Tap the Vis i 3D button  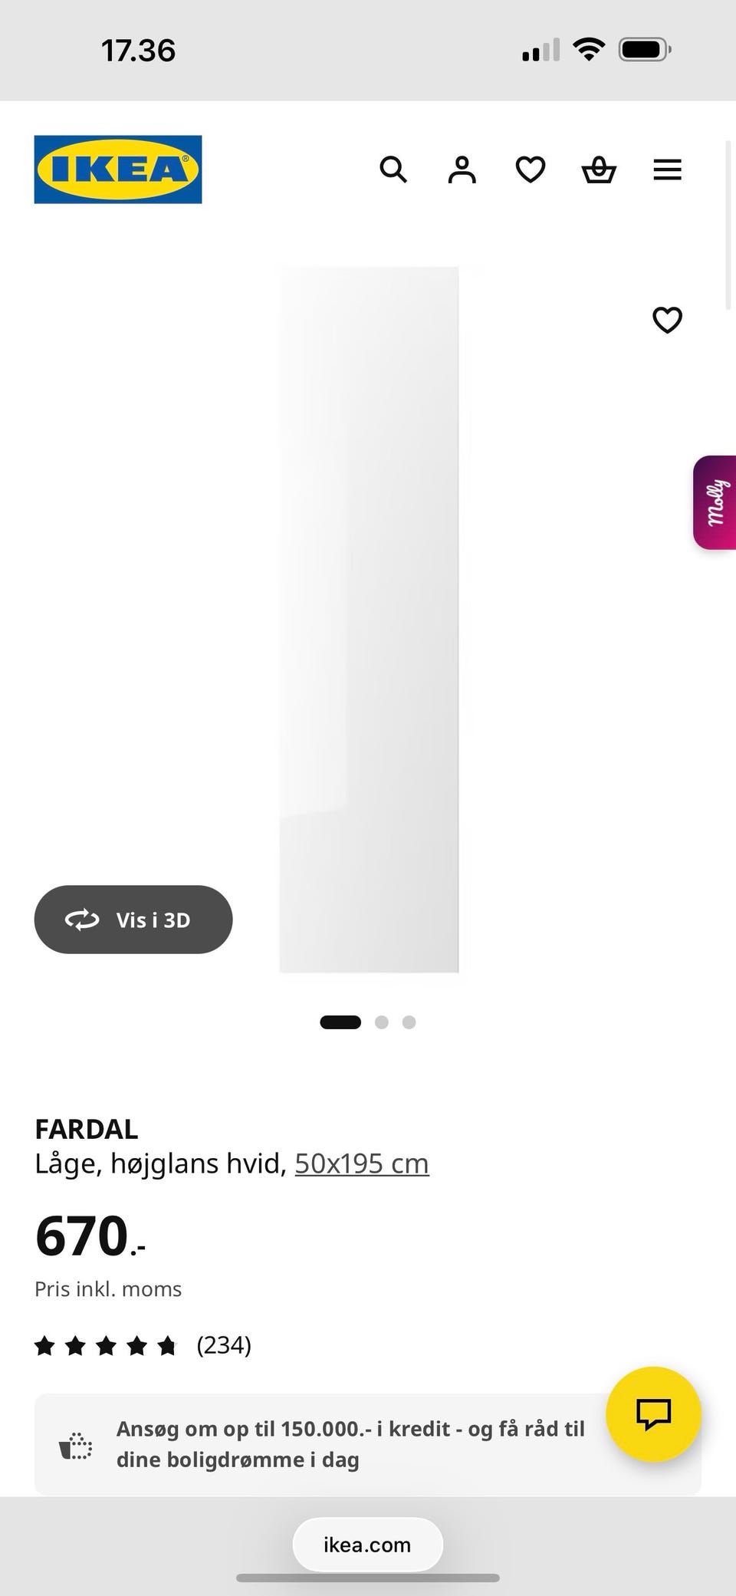(133, 920)
